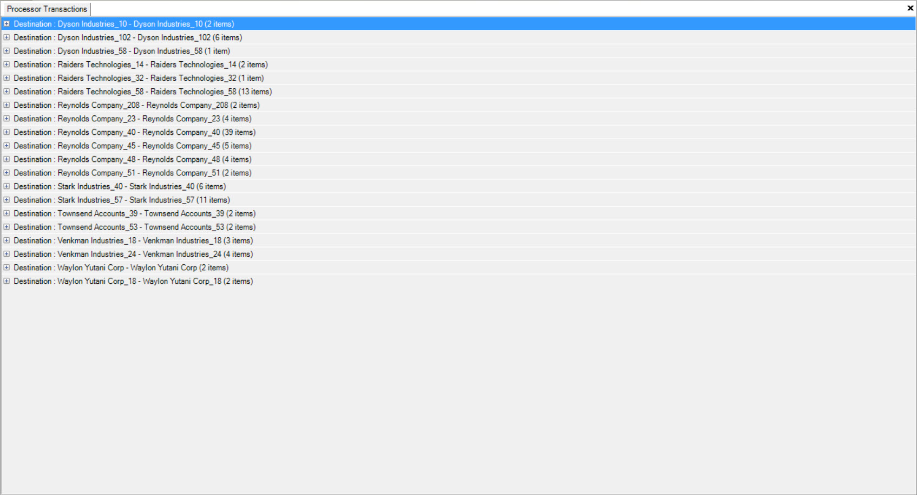
Task: Select row Reynolds Company_40 (39 items)
Action: pyautogui.click(x=458, y=132)
